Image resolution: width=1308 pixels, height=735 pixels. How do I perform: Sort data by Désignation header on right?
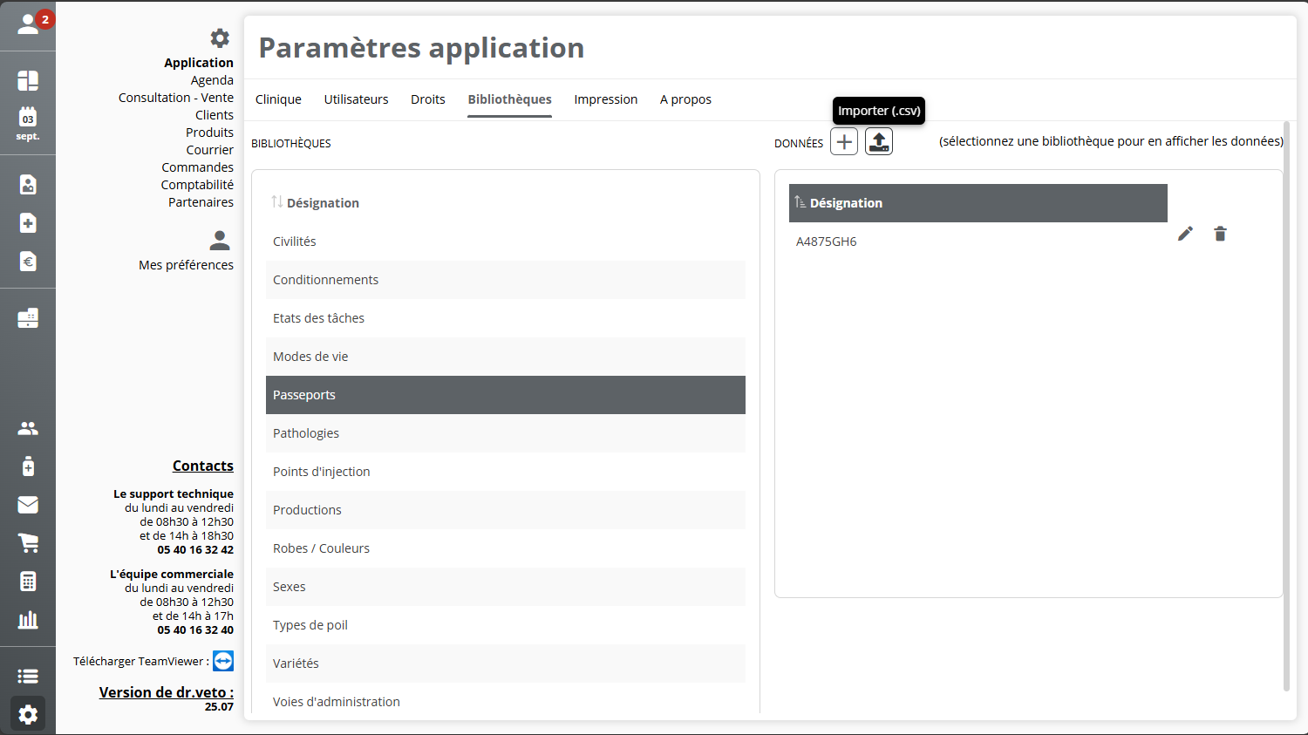click(x=845, y=203)
